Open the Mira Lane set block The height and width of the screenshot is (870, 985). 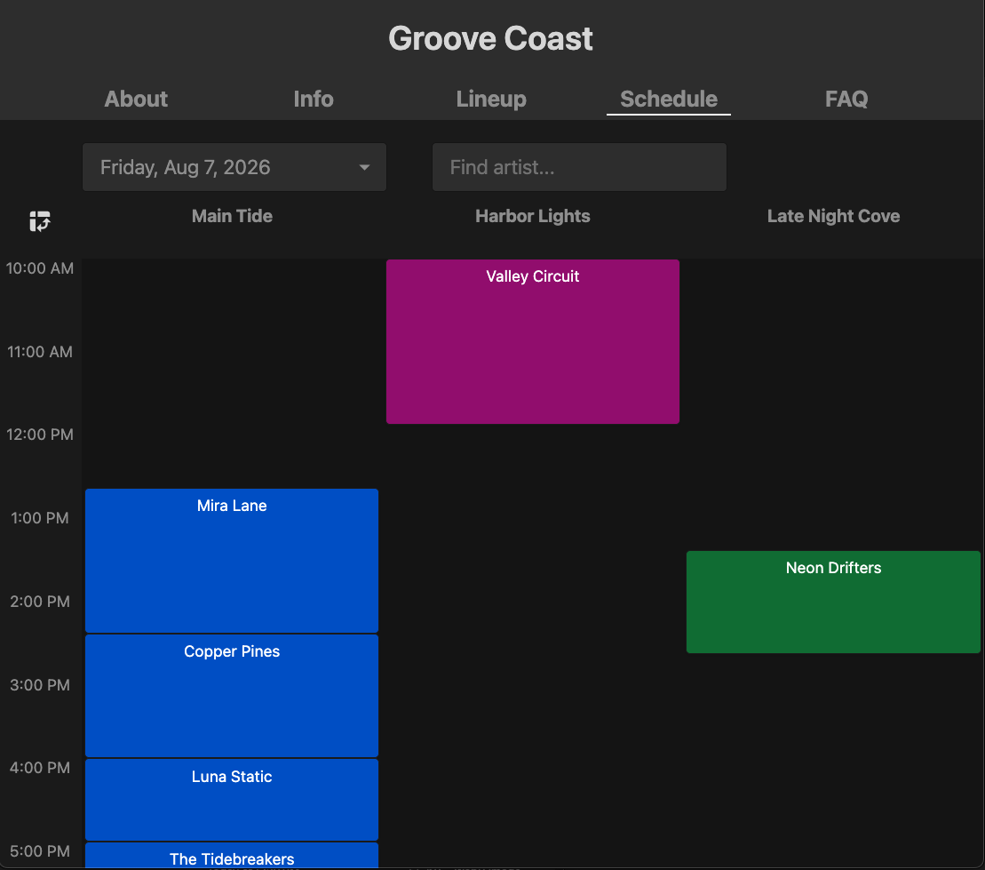click(x=232, y=560)
